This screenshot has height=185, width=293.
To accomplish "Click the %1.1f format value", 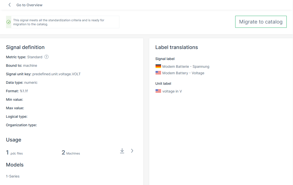I will (x=24, y=91).
